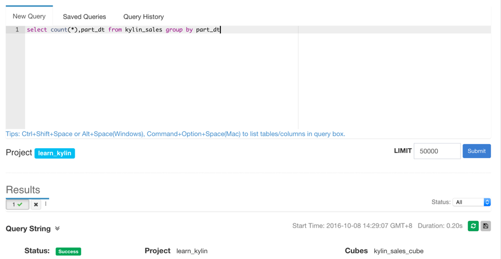This screenshot has height=259, width=501.
Task: Click the green refresh query icon
Action: coord(473,226)
